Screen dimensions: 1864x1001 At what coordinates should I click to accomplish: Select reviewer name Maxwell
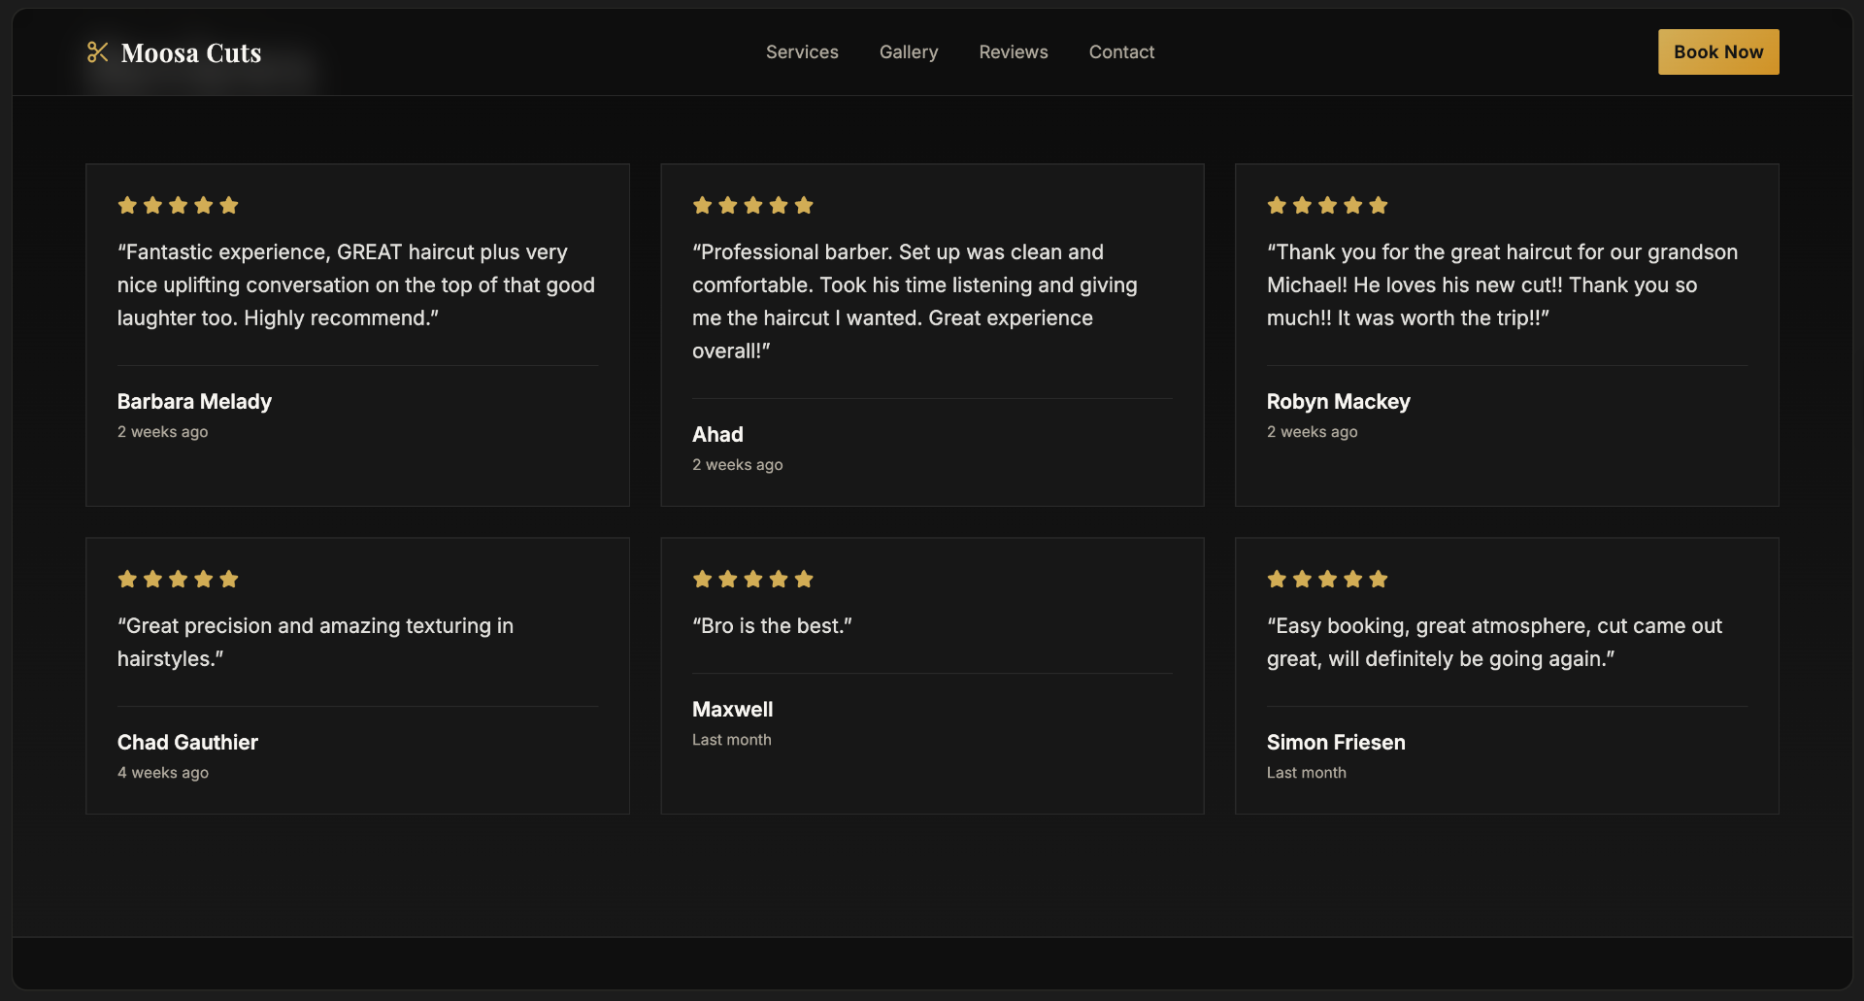[732, 709]
